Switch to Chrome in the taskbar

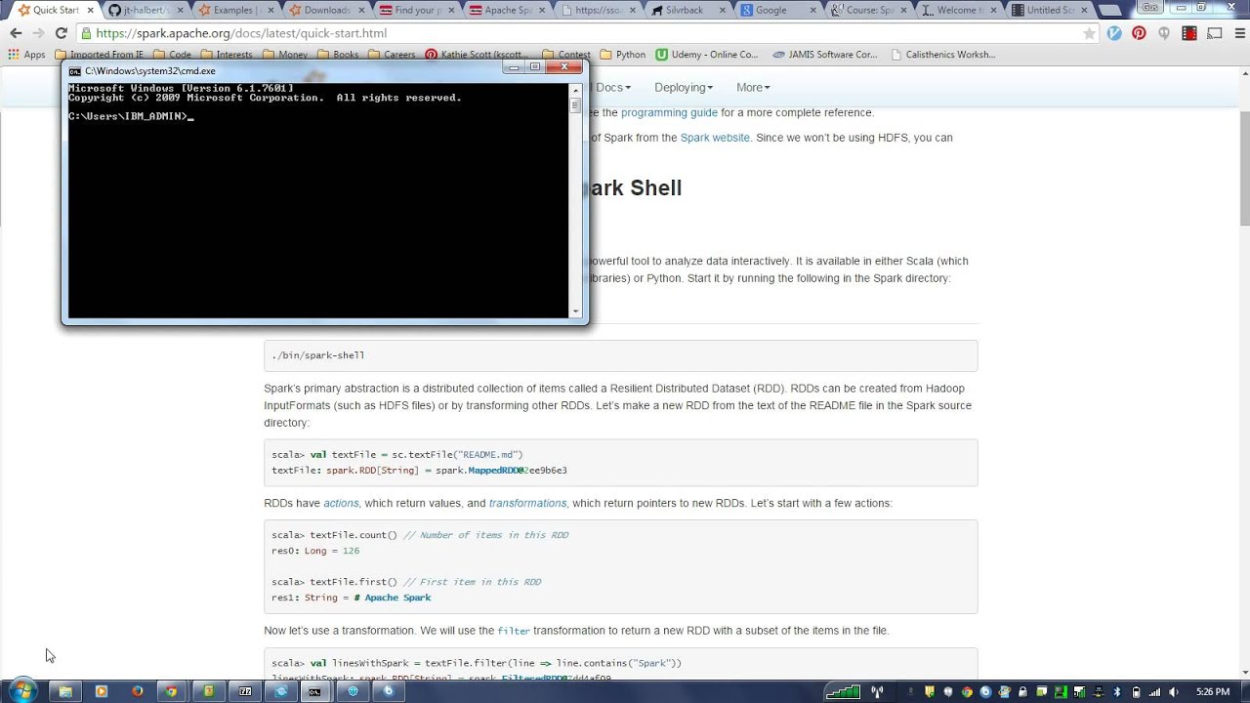point(172,691)
